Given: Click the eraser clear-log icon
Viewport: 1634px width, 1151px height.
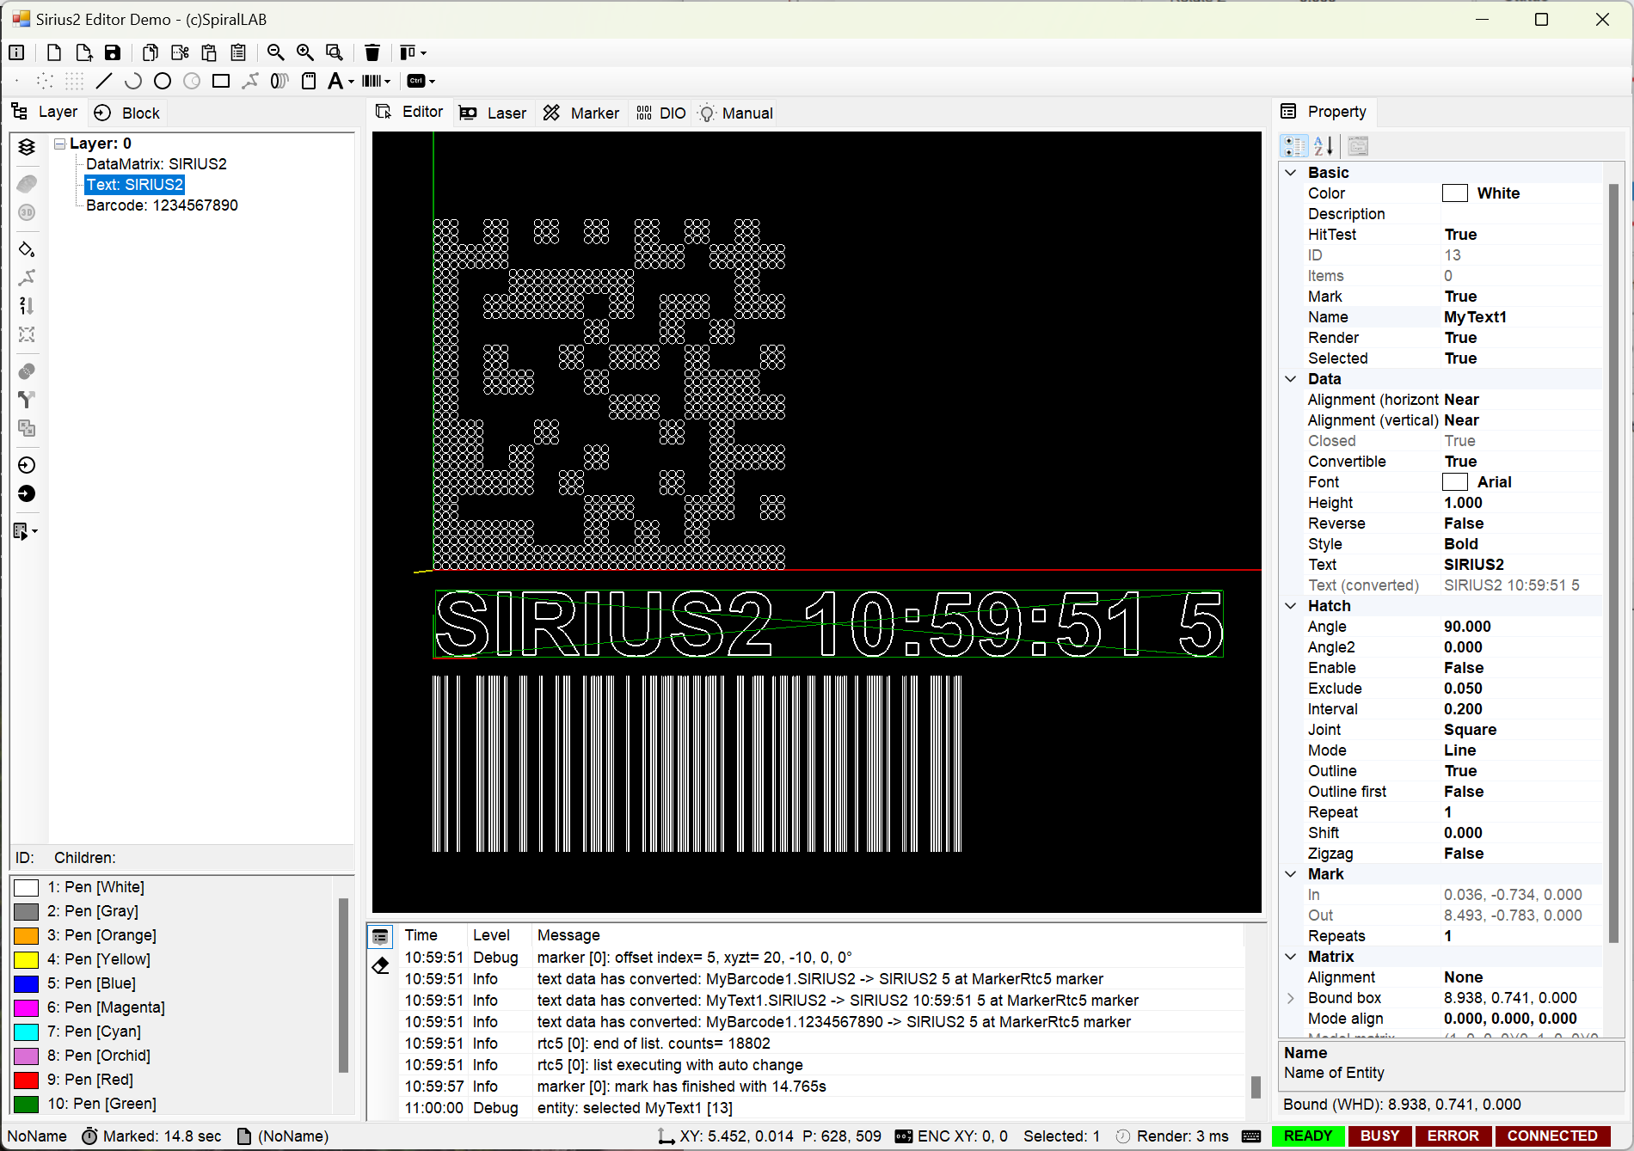Looking at the screenshot, I should pos(381,965).
